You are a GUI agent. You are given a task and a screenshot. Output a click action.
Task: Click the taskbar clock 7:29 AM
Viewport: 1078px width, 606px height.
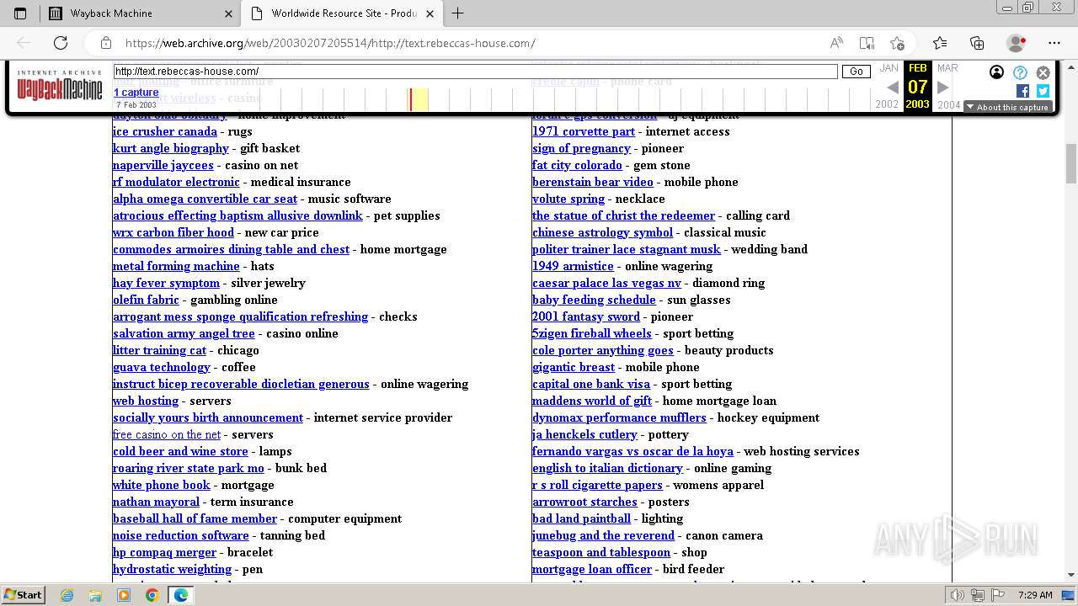click(x=1035, y=595)
